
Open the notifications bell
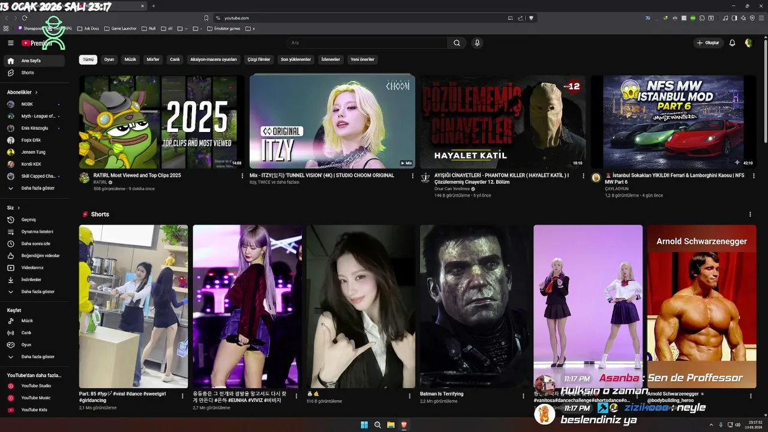[x=732, y=43]
